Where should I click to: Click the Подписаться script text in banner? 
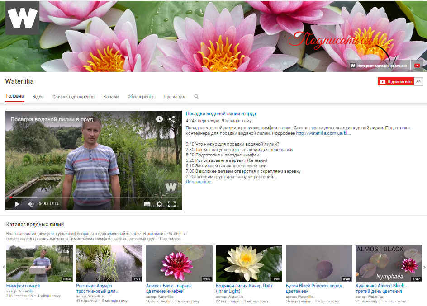pos(330,41)
